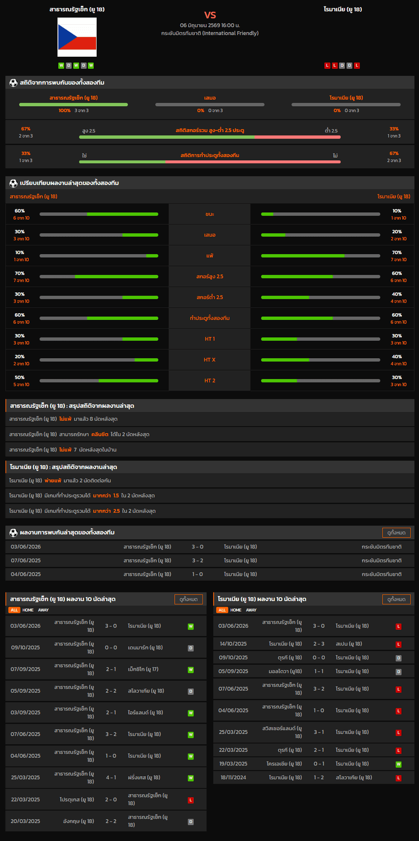Open view-all button for Czech last 10 matches
This screenshot has width=419, height=841.
coord(188,599)
